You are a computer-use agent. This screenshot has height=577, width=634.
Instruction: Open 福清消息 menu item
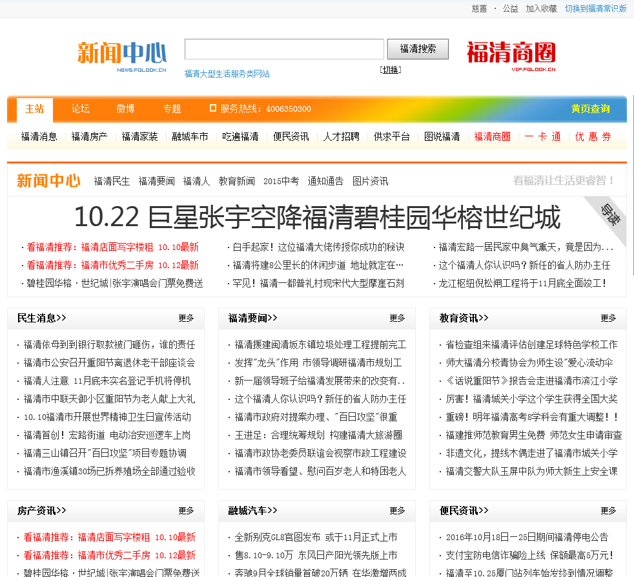(39, 137)
